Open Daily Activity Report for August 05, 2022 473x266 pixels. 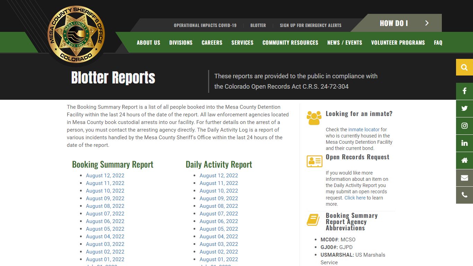pos(219,229)
